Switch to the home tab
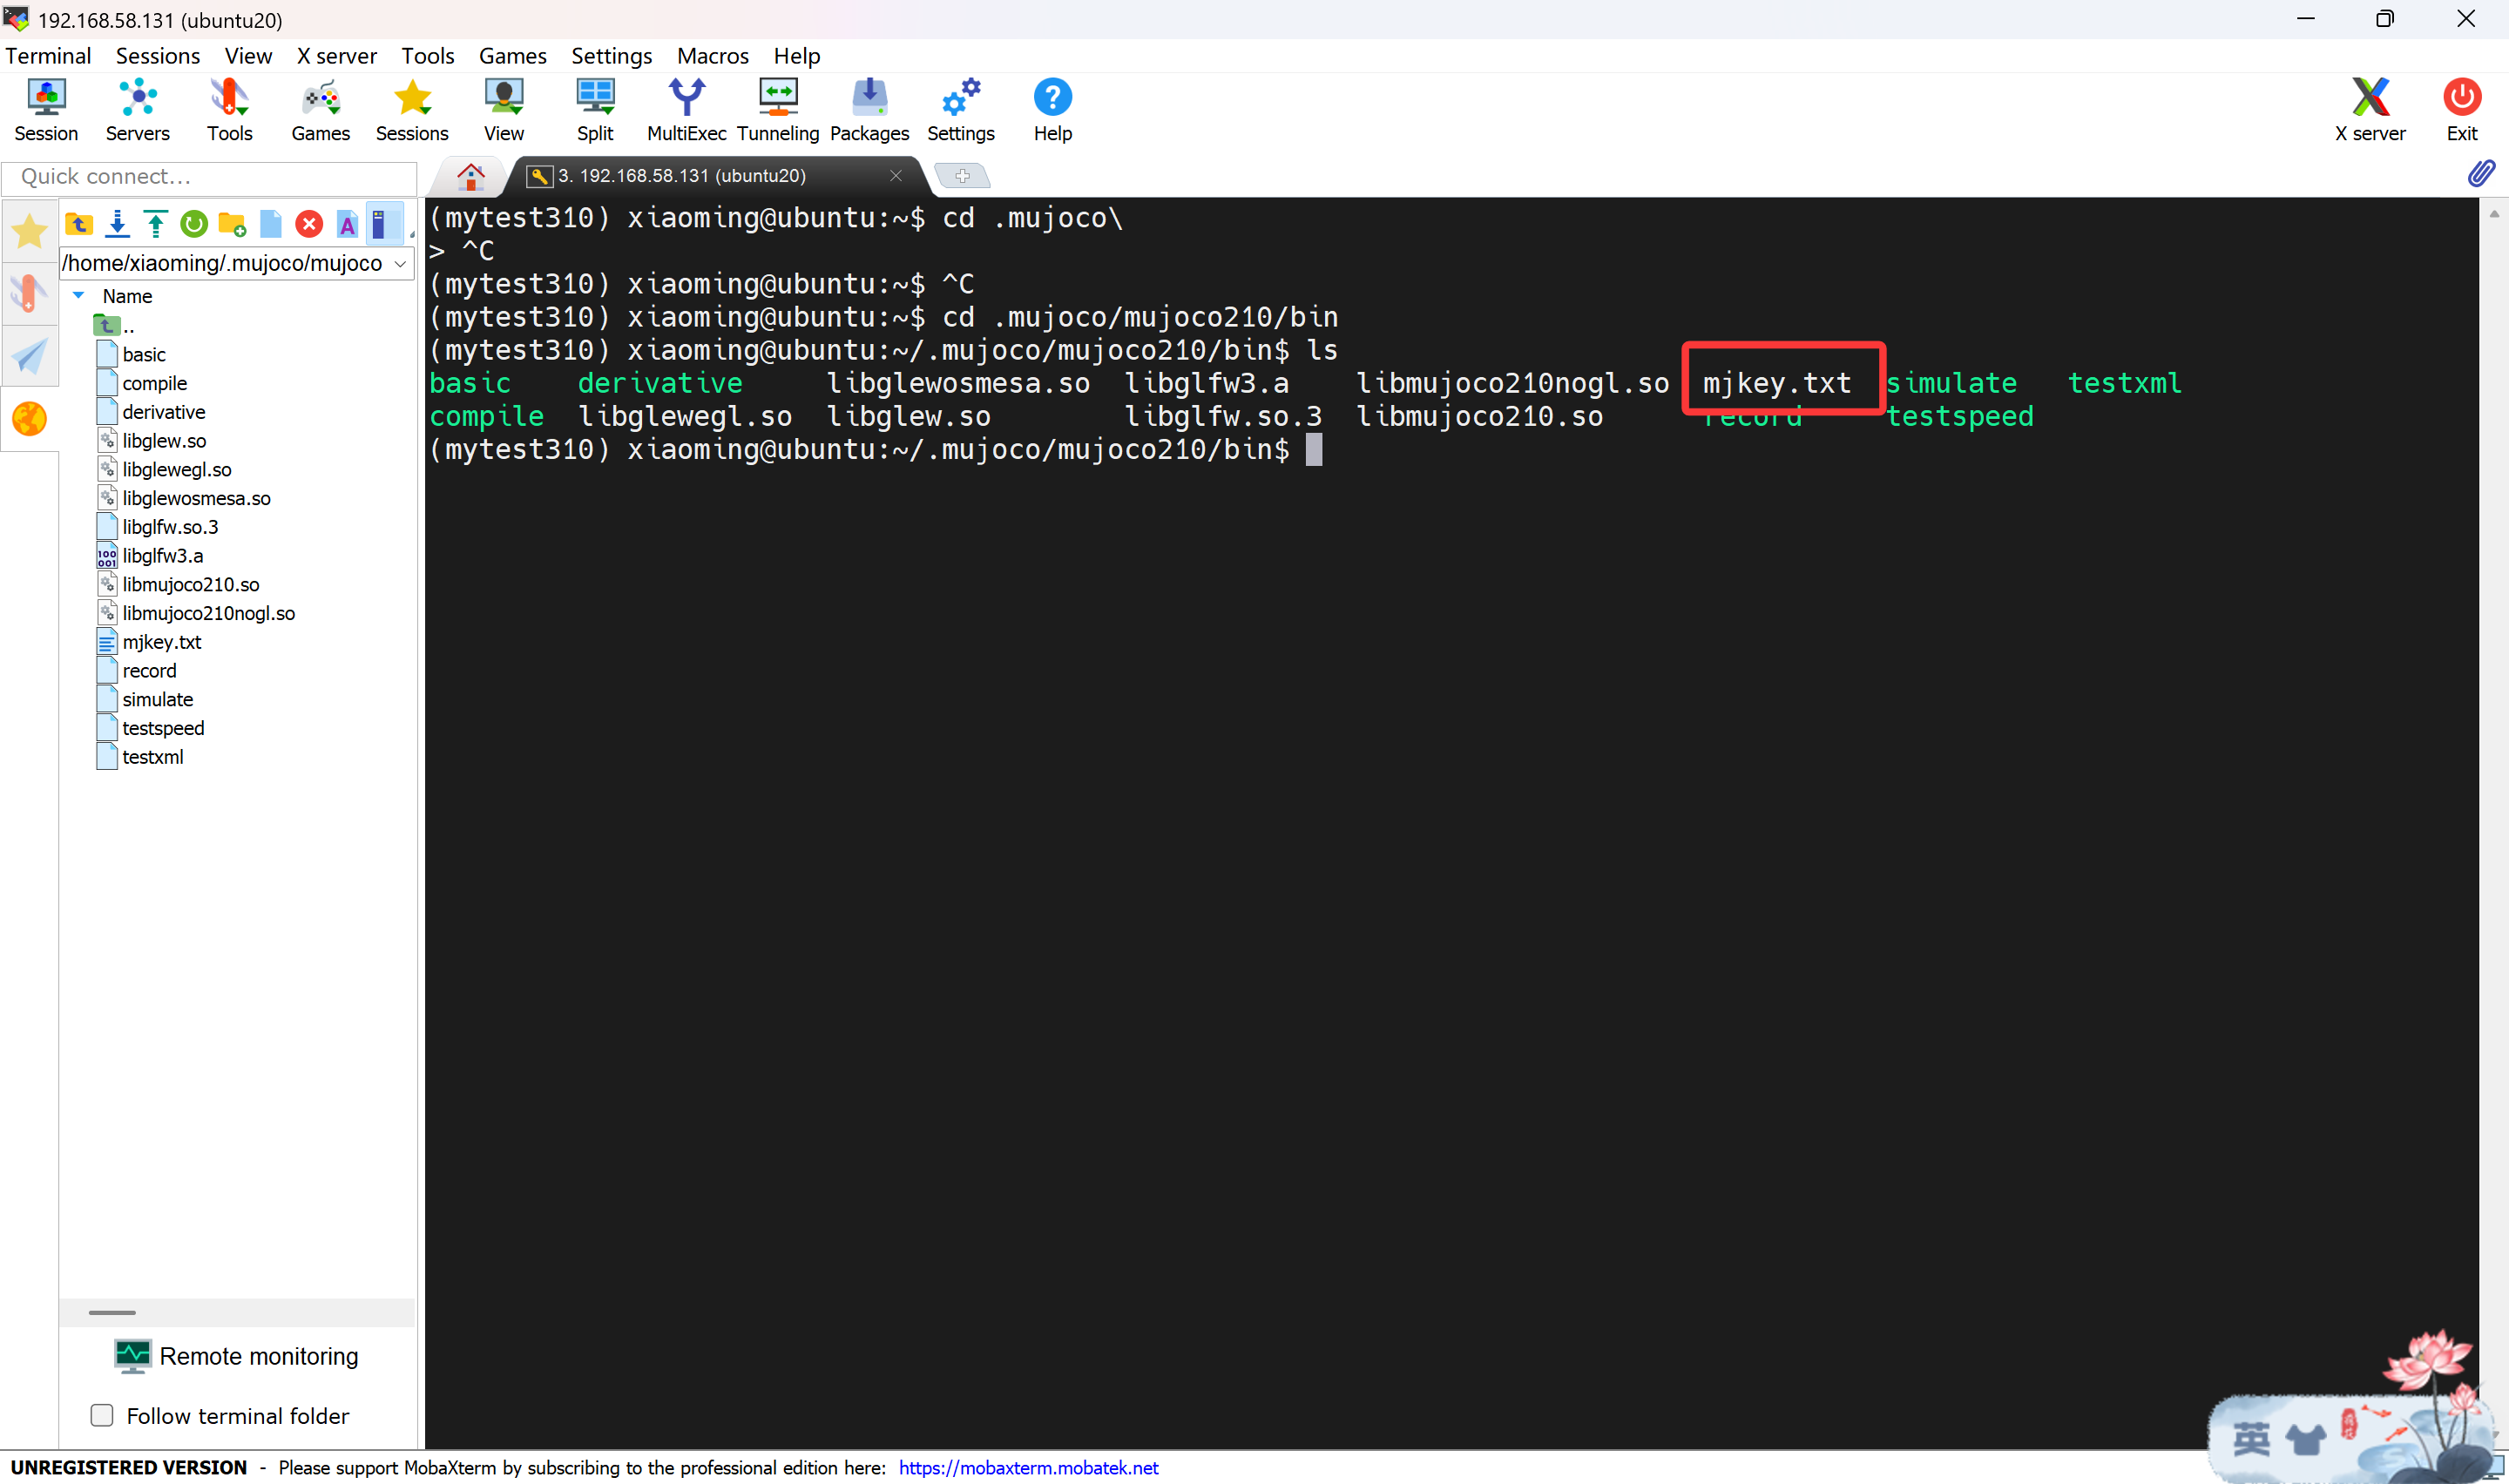 tap(470, 176)
